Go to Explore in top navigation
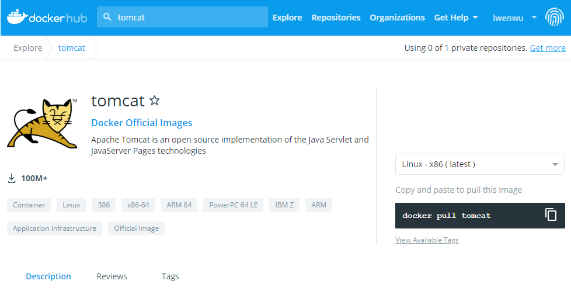This screenshot has height=291, width=571. (x=287, y=18)
